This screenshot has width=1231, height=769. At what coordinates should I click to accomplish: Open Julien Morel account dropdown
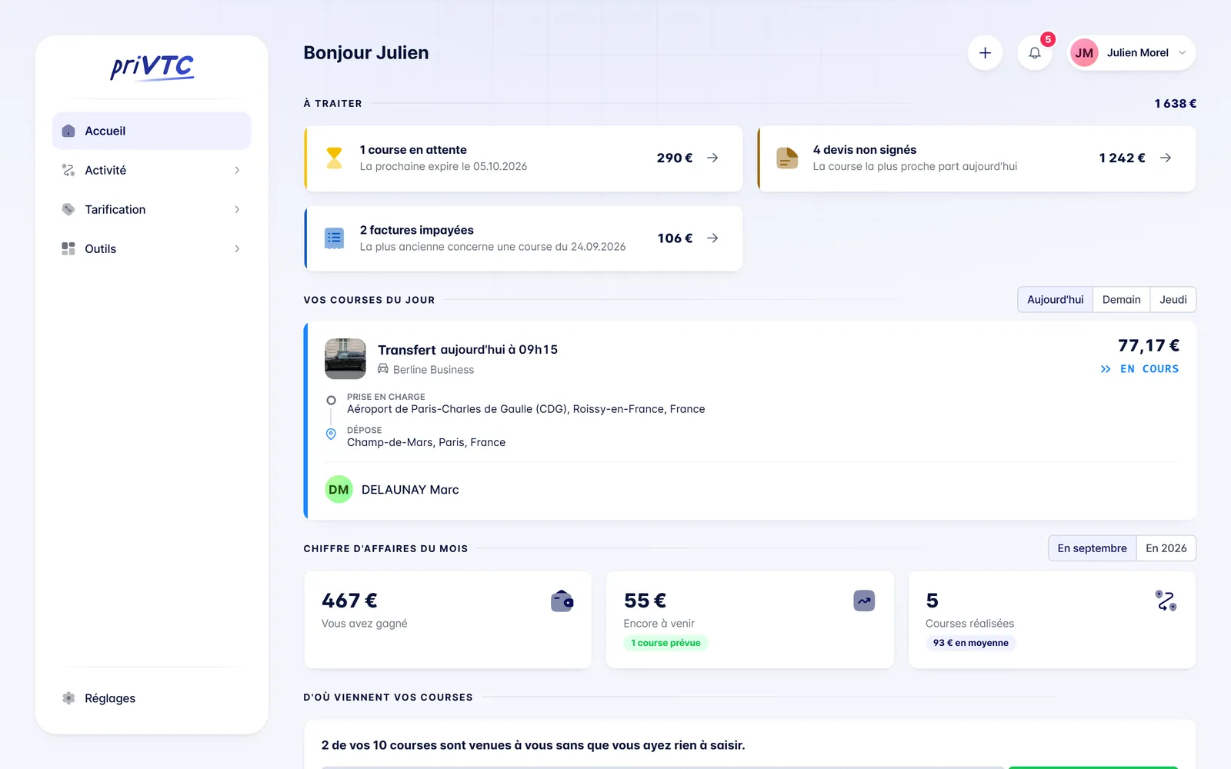pyautogui.click(x=1132, y=53)
